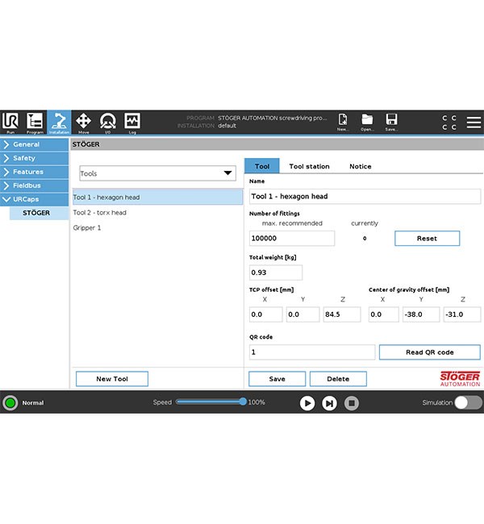Open the hamburger menu icon
Image resolution: width=484 pixels, height=524 pixels.
(x=474, y=123)
